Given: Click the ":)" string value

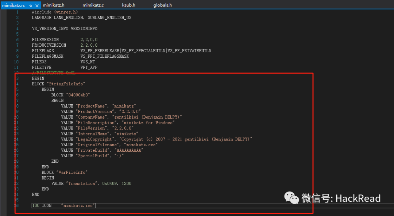Looking at the screenshot, I should tap(119, 156).
